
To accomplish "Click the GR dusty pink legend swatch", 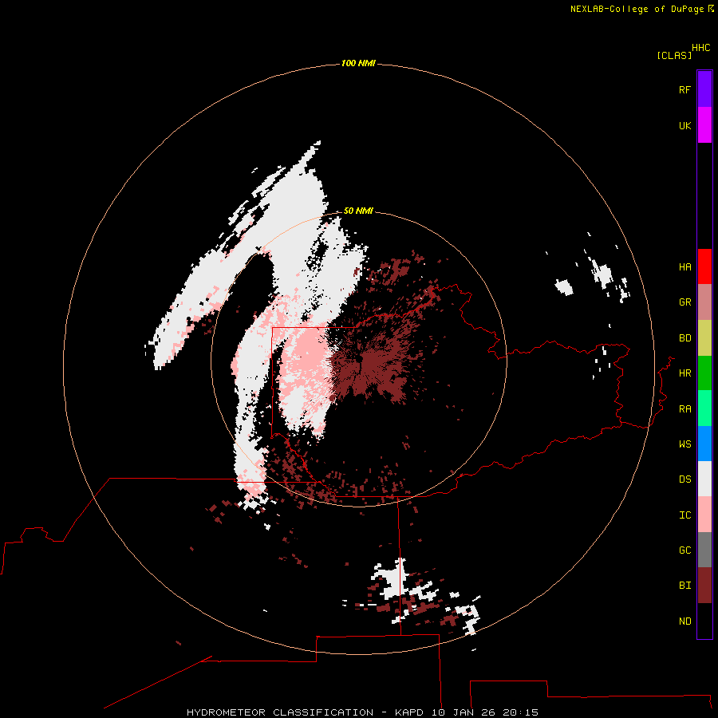I will (x=704, y=302).
